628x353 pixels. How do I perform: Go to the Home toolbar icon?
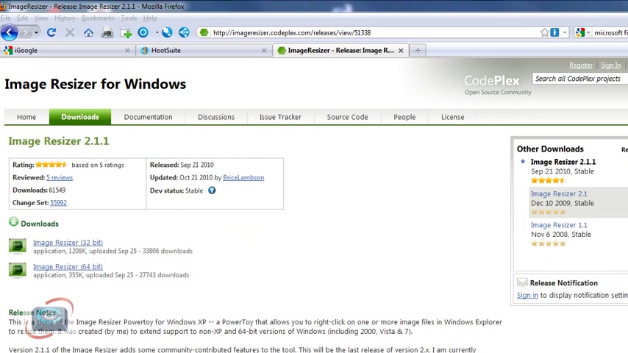[x=88, y=32]
